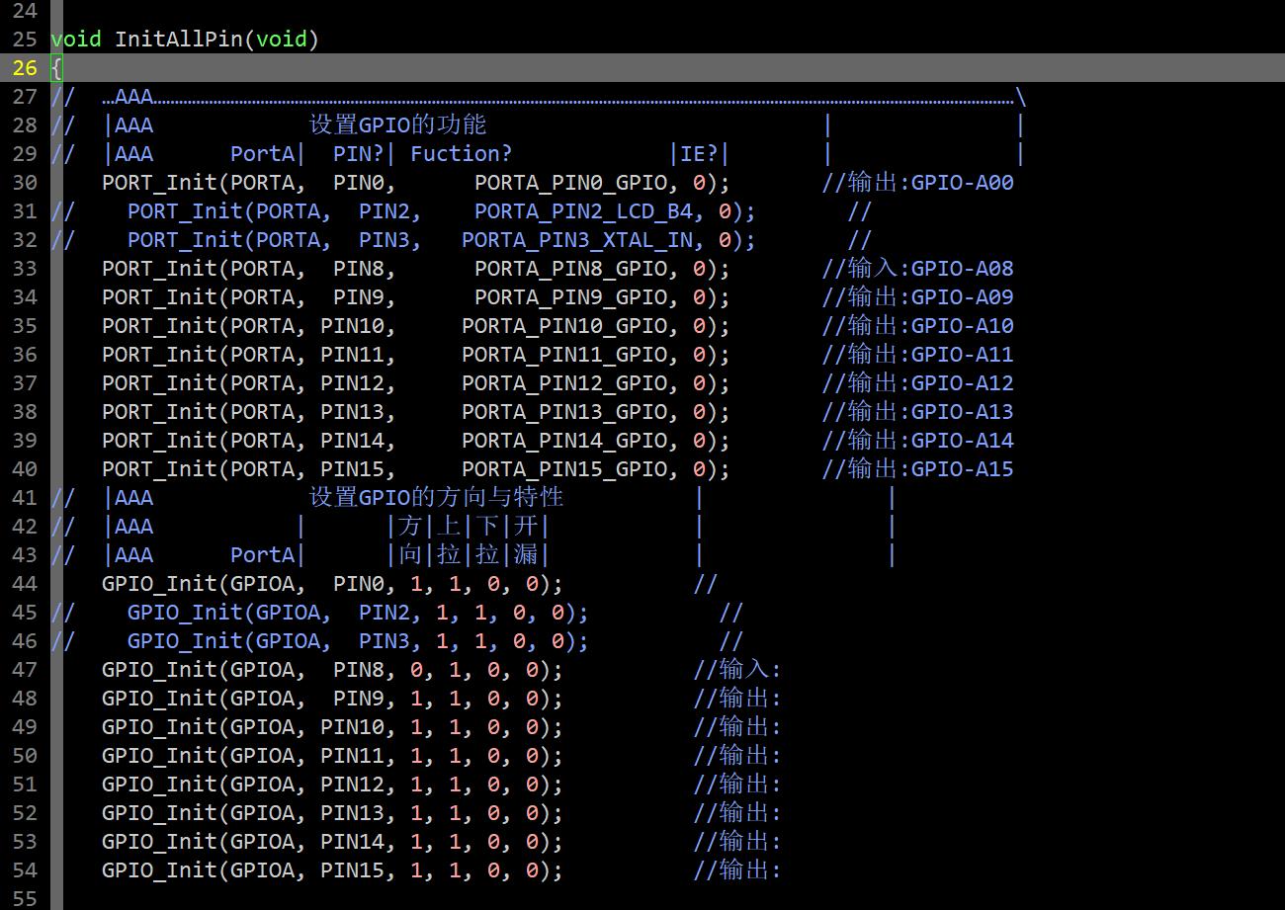Click the comment GPIO-A11 on line 36
Screen dimensions: 1285x910
[963, 355]
